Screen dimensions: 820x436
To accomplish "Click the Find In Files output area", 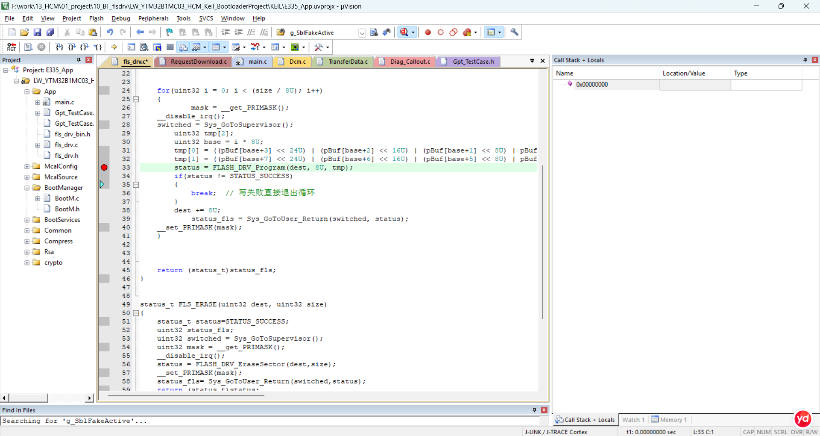I will click(265, 421).
